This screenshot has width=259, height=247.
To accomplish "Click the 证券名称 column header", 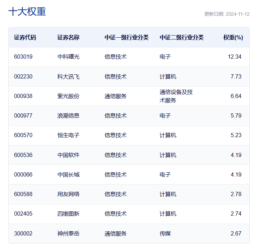I will coord(68,37).
